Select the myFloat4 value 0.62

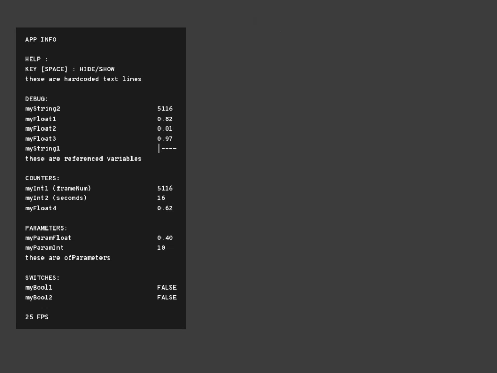point(165,208)
